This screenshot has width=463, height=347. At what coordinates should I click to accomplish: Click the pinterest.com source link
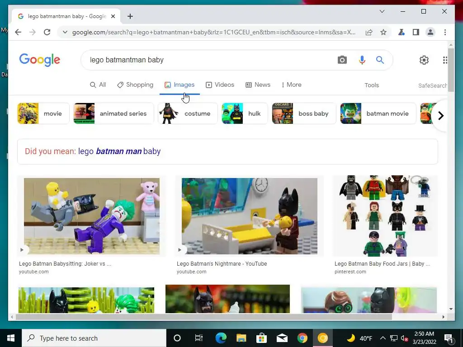point(350,272)
